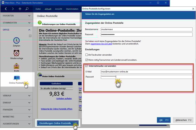Click the Abbrechen F12 button
The image size is (196, 130).
pos(183,120)
